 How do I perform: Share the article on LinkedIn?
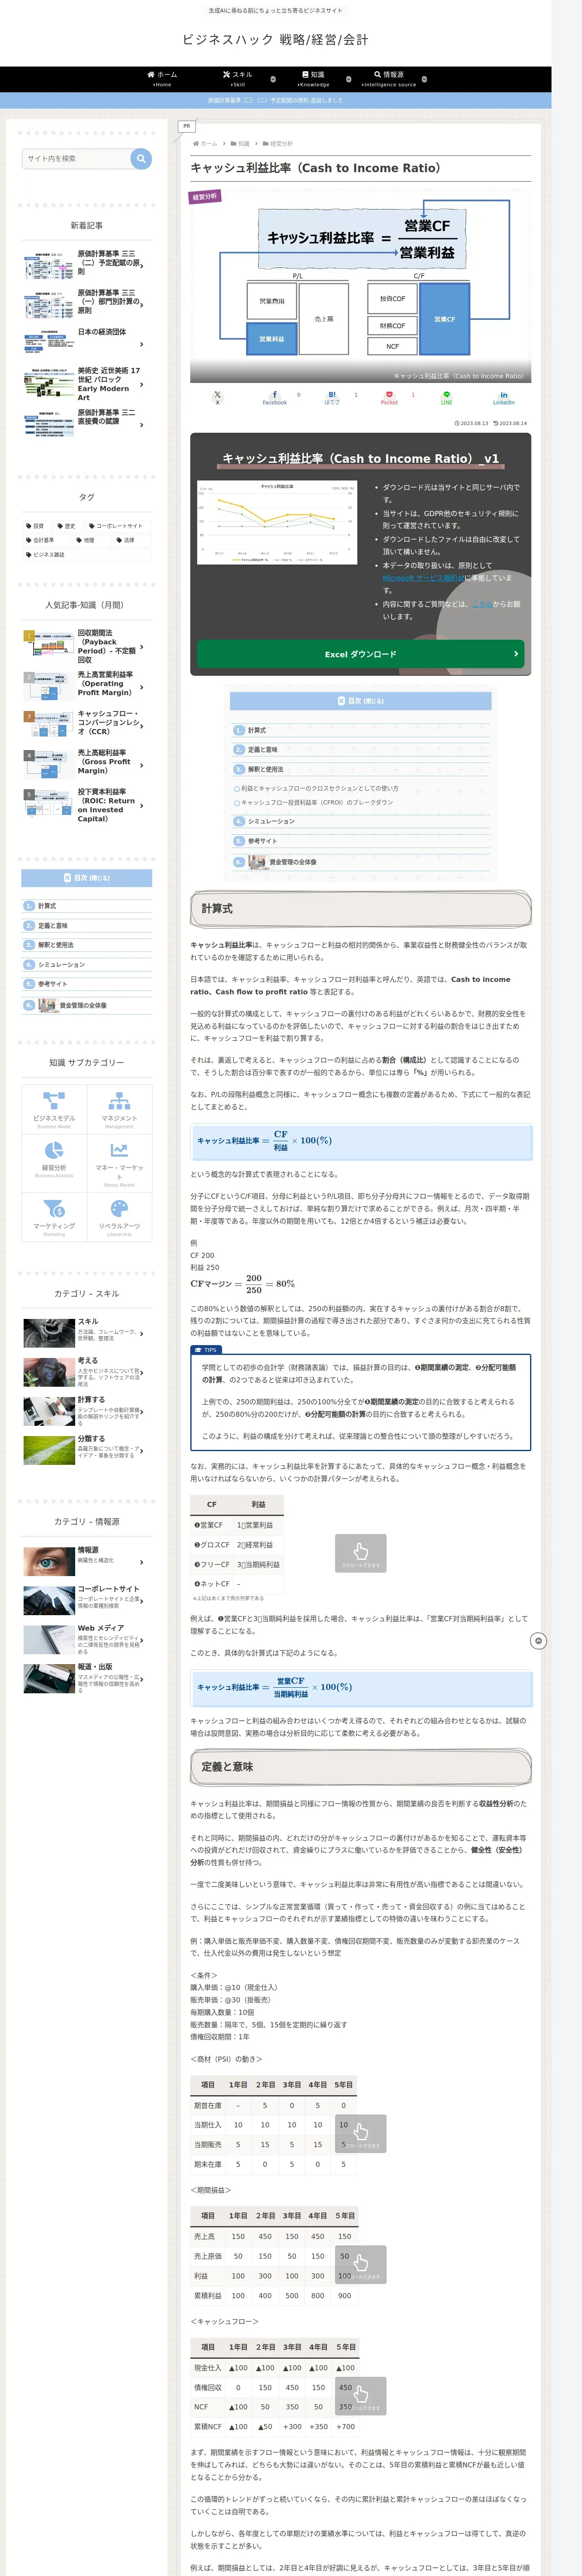click(504, 397)
